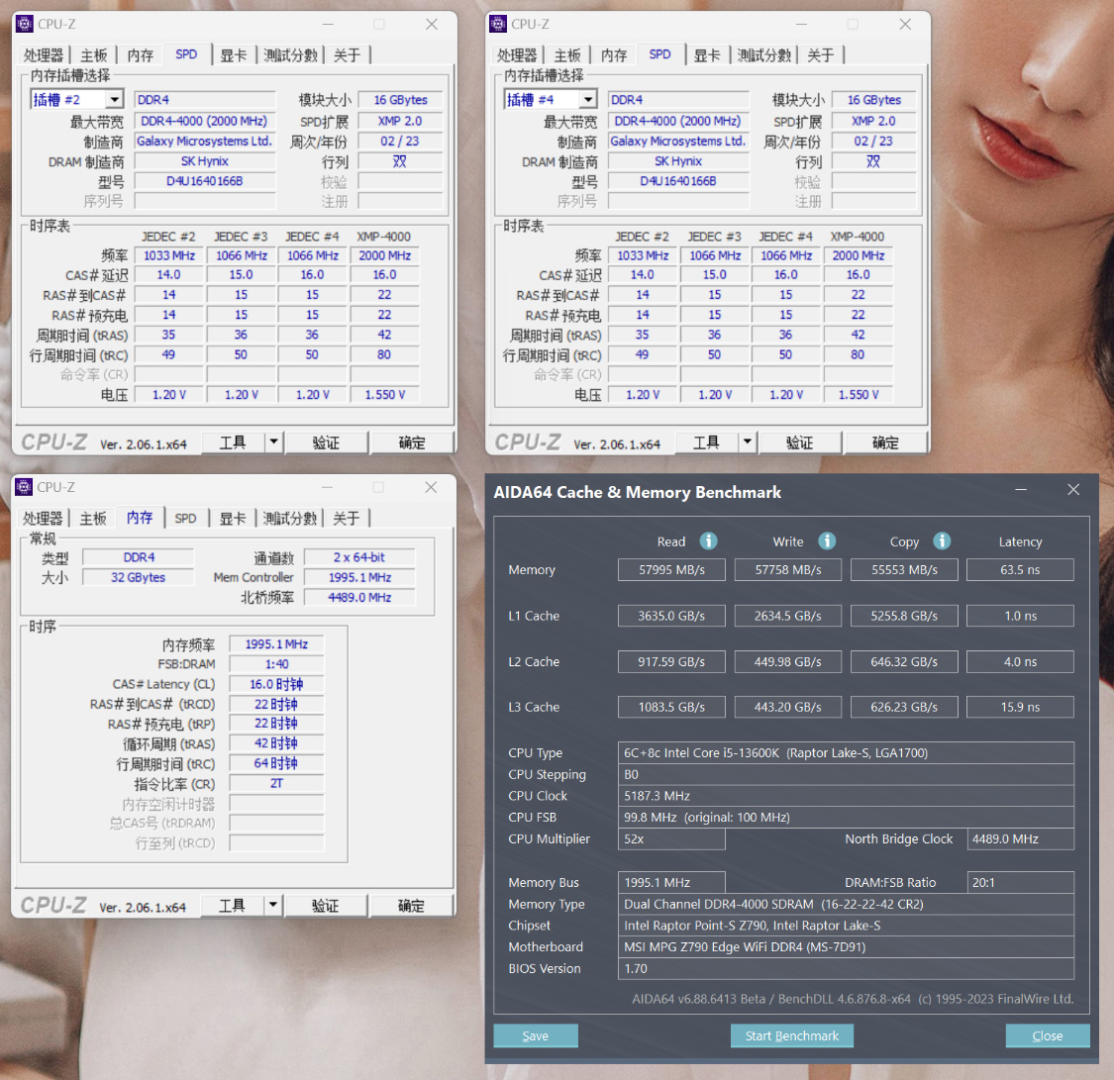Save the AIDA64 benchmark results

tap(536, 1035)
